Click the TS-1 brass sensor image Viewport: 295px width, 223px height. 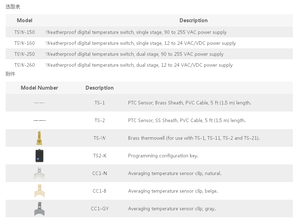point(40,103)
